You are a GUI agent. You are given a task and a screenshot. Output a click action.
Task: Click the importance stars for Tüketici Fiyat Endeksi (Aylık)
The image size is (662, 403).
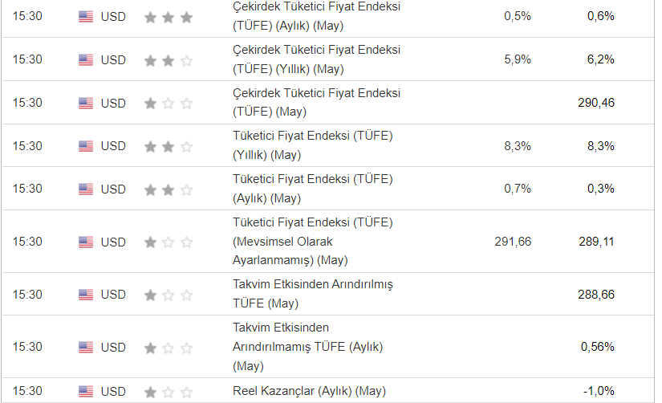coord(169,189)
